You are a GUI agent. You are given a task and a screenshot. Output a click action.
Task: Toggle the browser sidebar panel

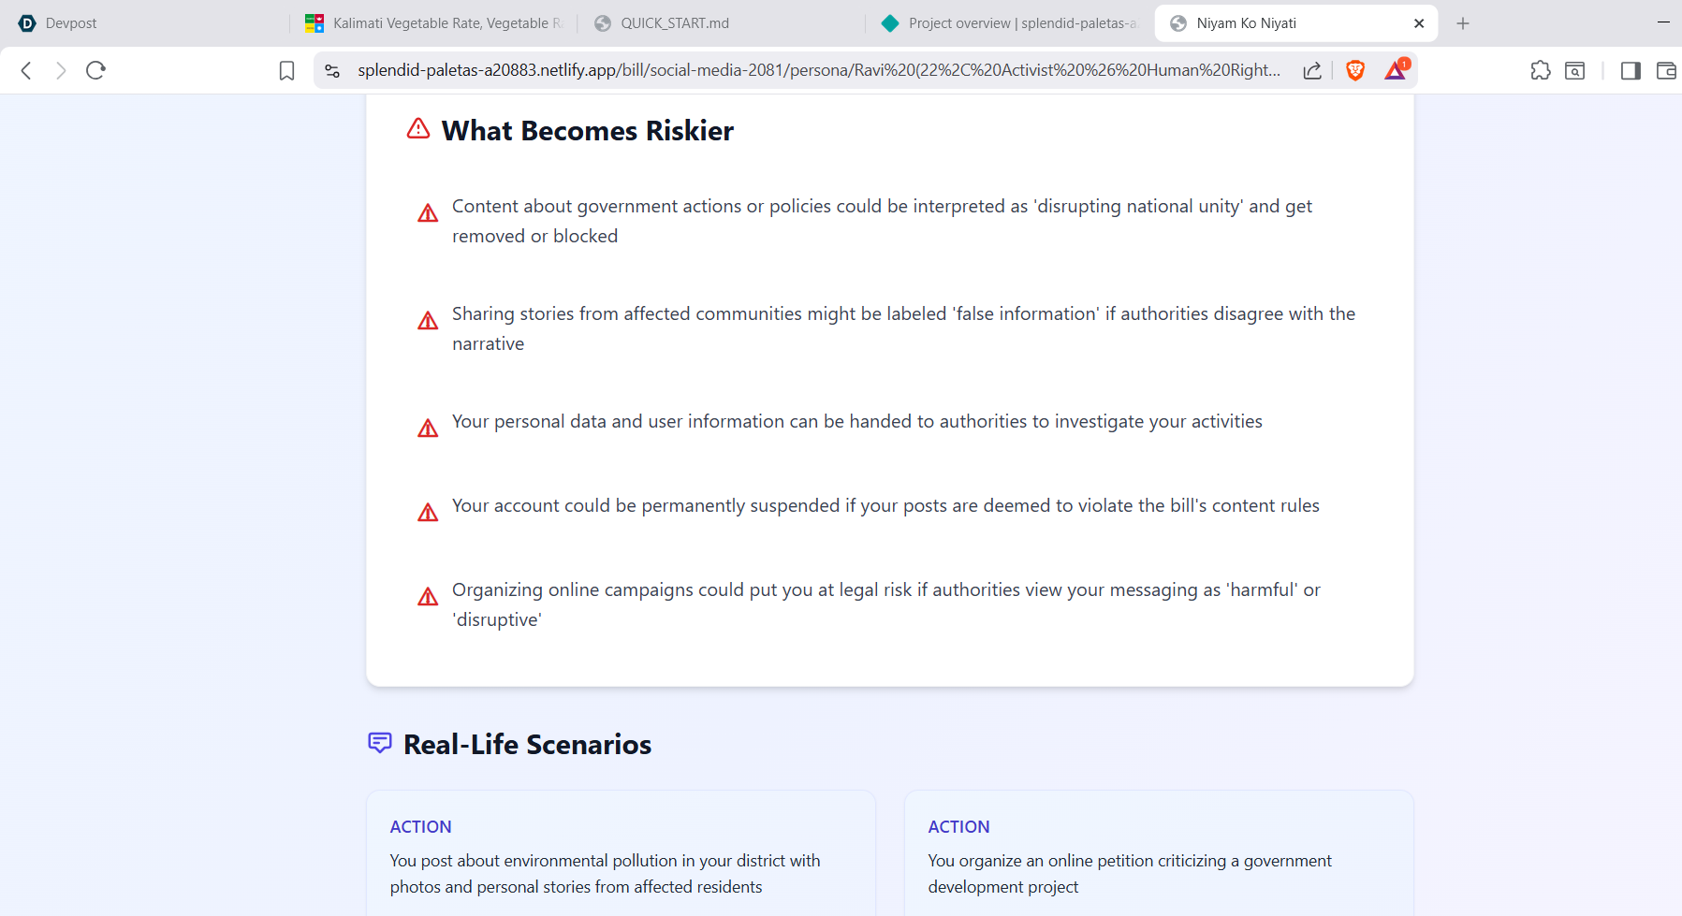click(x=1631, y=70)
